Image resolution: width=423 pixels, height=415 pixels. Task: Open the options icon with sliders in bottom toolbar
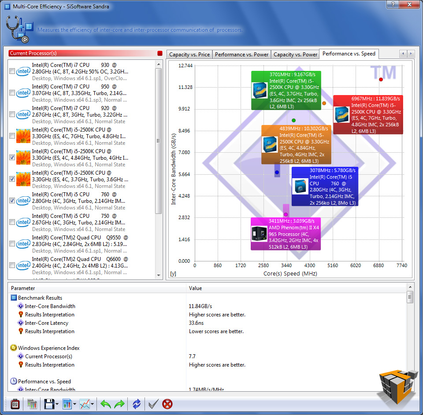pyautogui.click(x=15, y=404)
